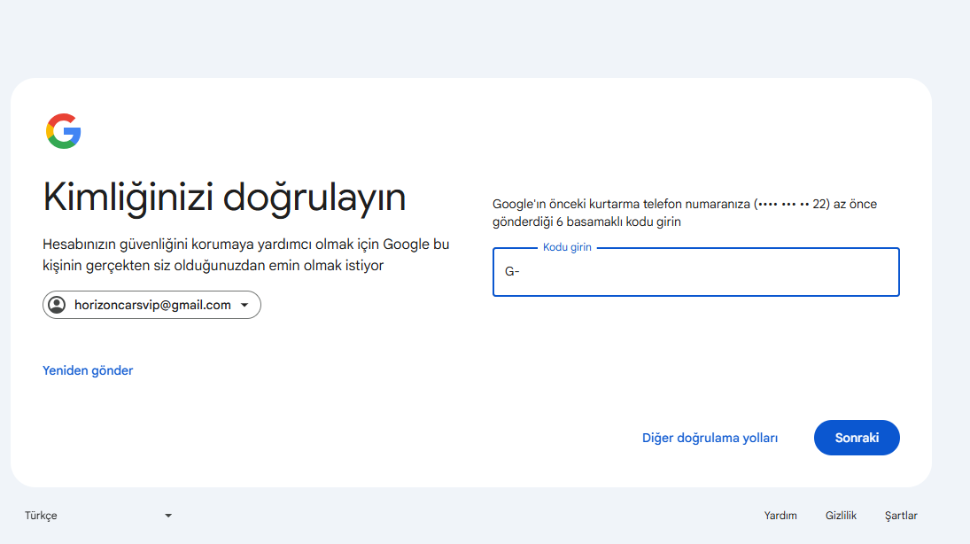Click the Kimliğinizi doğrulayın heading

click(x=224, y=198)
